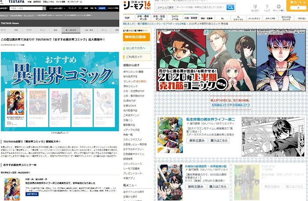Click the Cmoa blue search magnifier button
The width and height of the screenshot is (308, 201).
coord(230,7)
